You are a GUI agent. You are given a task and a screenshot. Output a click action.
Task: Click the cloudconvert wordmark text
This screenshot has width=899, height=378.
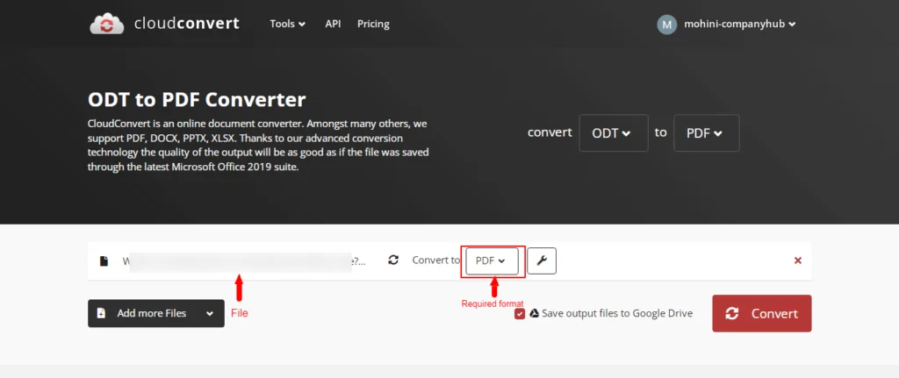[x=185, y=24]
